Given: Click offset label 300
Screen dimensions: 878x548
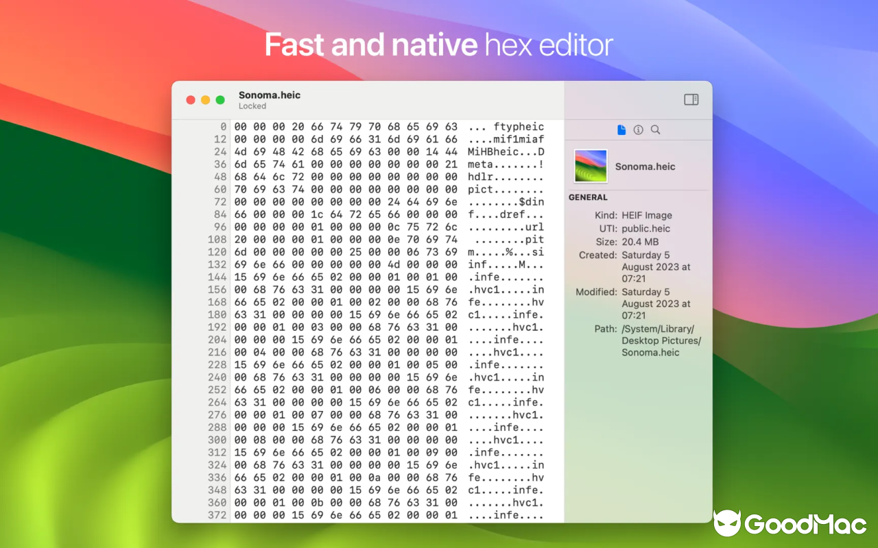Looking at the screenshot, I should (217, 440).
